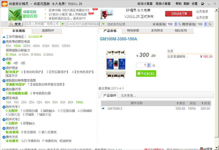Select the 4极 pole option

point(16,63)
